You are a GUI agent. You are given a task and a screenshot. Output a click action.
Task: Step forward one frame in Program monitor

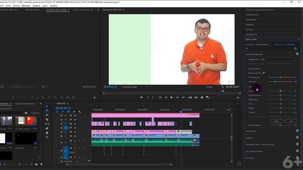178,98
